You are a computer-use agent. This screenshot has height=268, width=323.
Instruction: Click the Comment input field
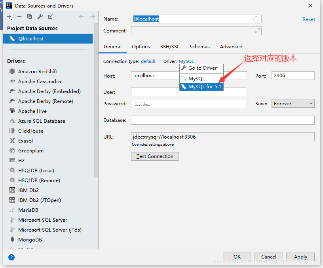click(196, 31)
